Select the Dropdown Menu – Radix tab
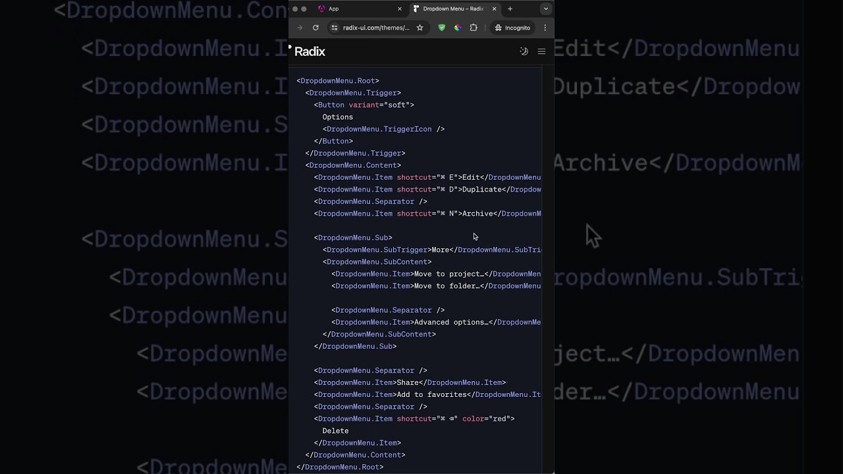Screen dimensions: 843x474 point(454,9)
